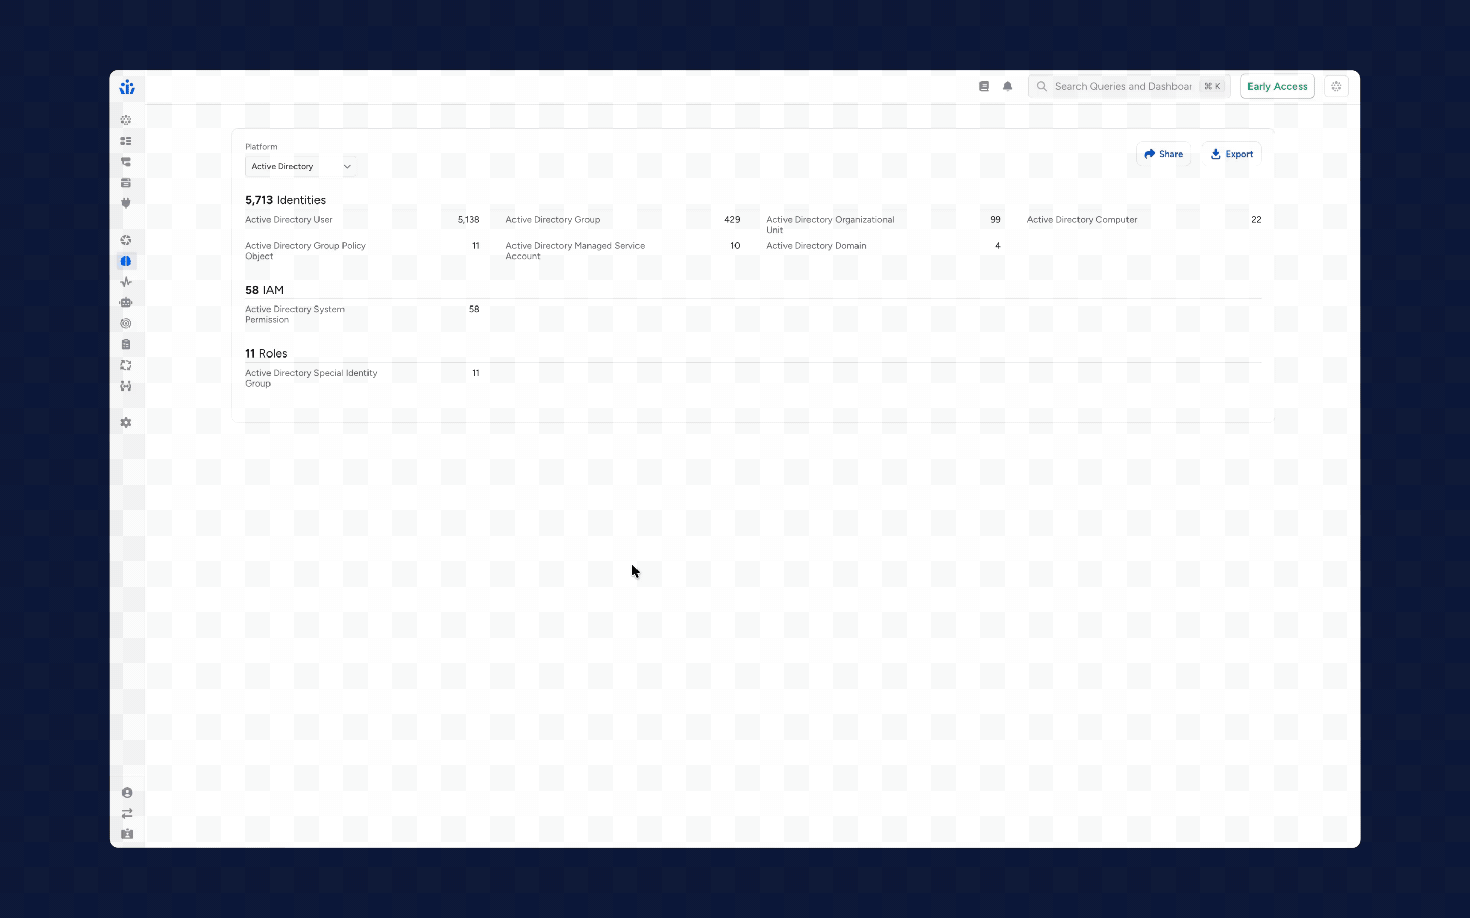Viewport: 1470px width, 918px height.
Task: Open the documentation book icon in header
Action: pos(984,86)
